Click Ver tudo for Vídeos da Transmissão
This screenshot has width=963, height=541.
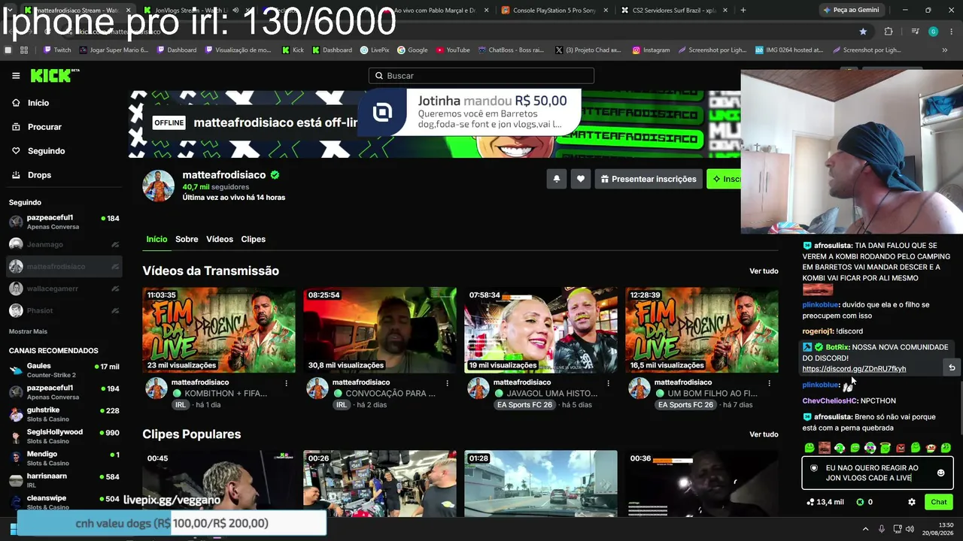[764, 271]
